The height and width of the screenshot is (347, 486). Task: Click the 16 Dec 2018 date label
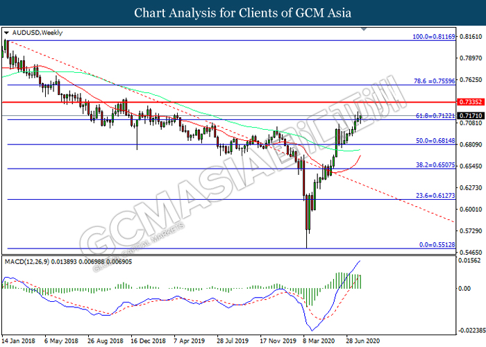coord(148,341)
